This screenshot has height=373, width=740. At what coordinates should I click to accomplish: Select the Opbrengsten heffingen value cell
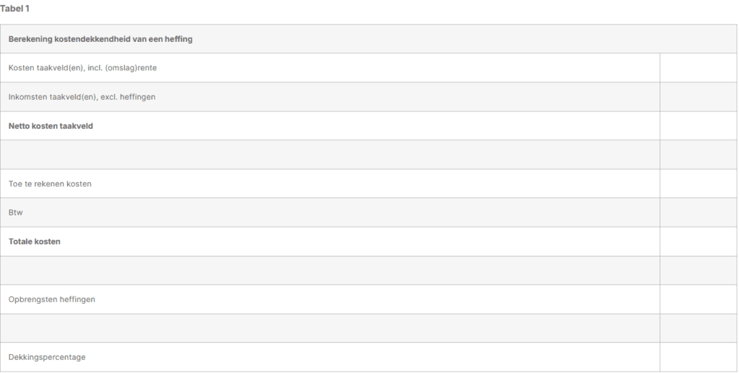pyautogui.click(x=697, y=299)
